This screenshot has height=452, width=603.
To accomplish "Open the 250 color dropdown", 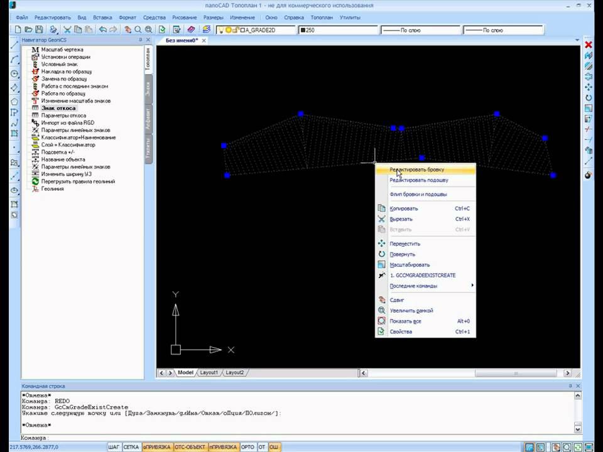I will pyautogui.click(x=338, y=30).
